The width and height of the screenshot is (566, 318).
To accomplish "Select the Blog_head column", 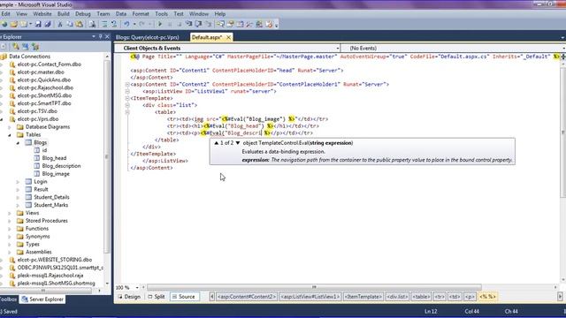I will coord(54,158).
